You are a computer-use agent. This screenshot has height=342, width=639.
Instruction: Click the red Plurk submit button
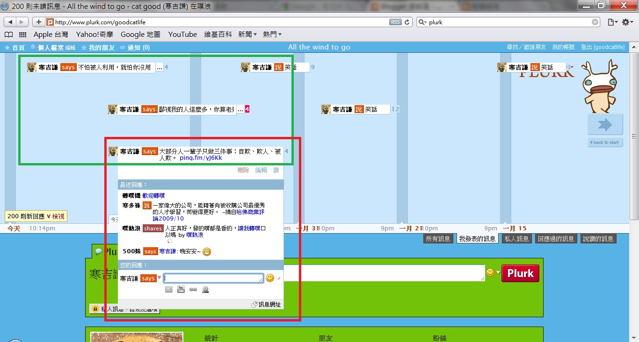520,273
